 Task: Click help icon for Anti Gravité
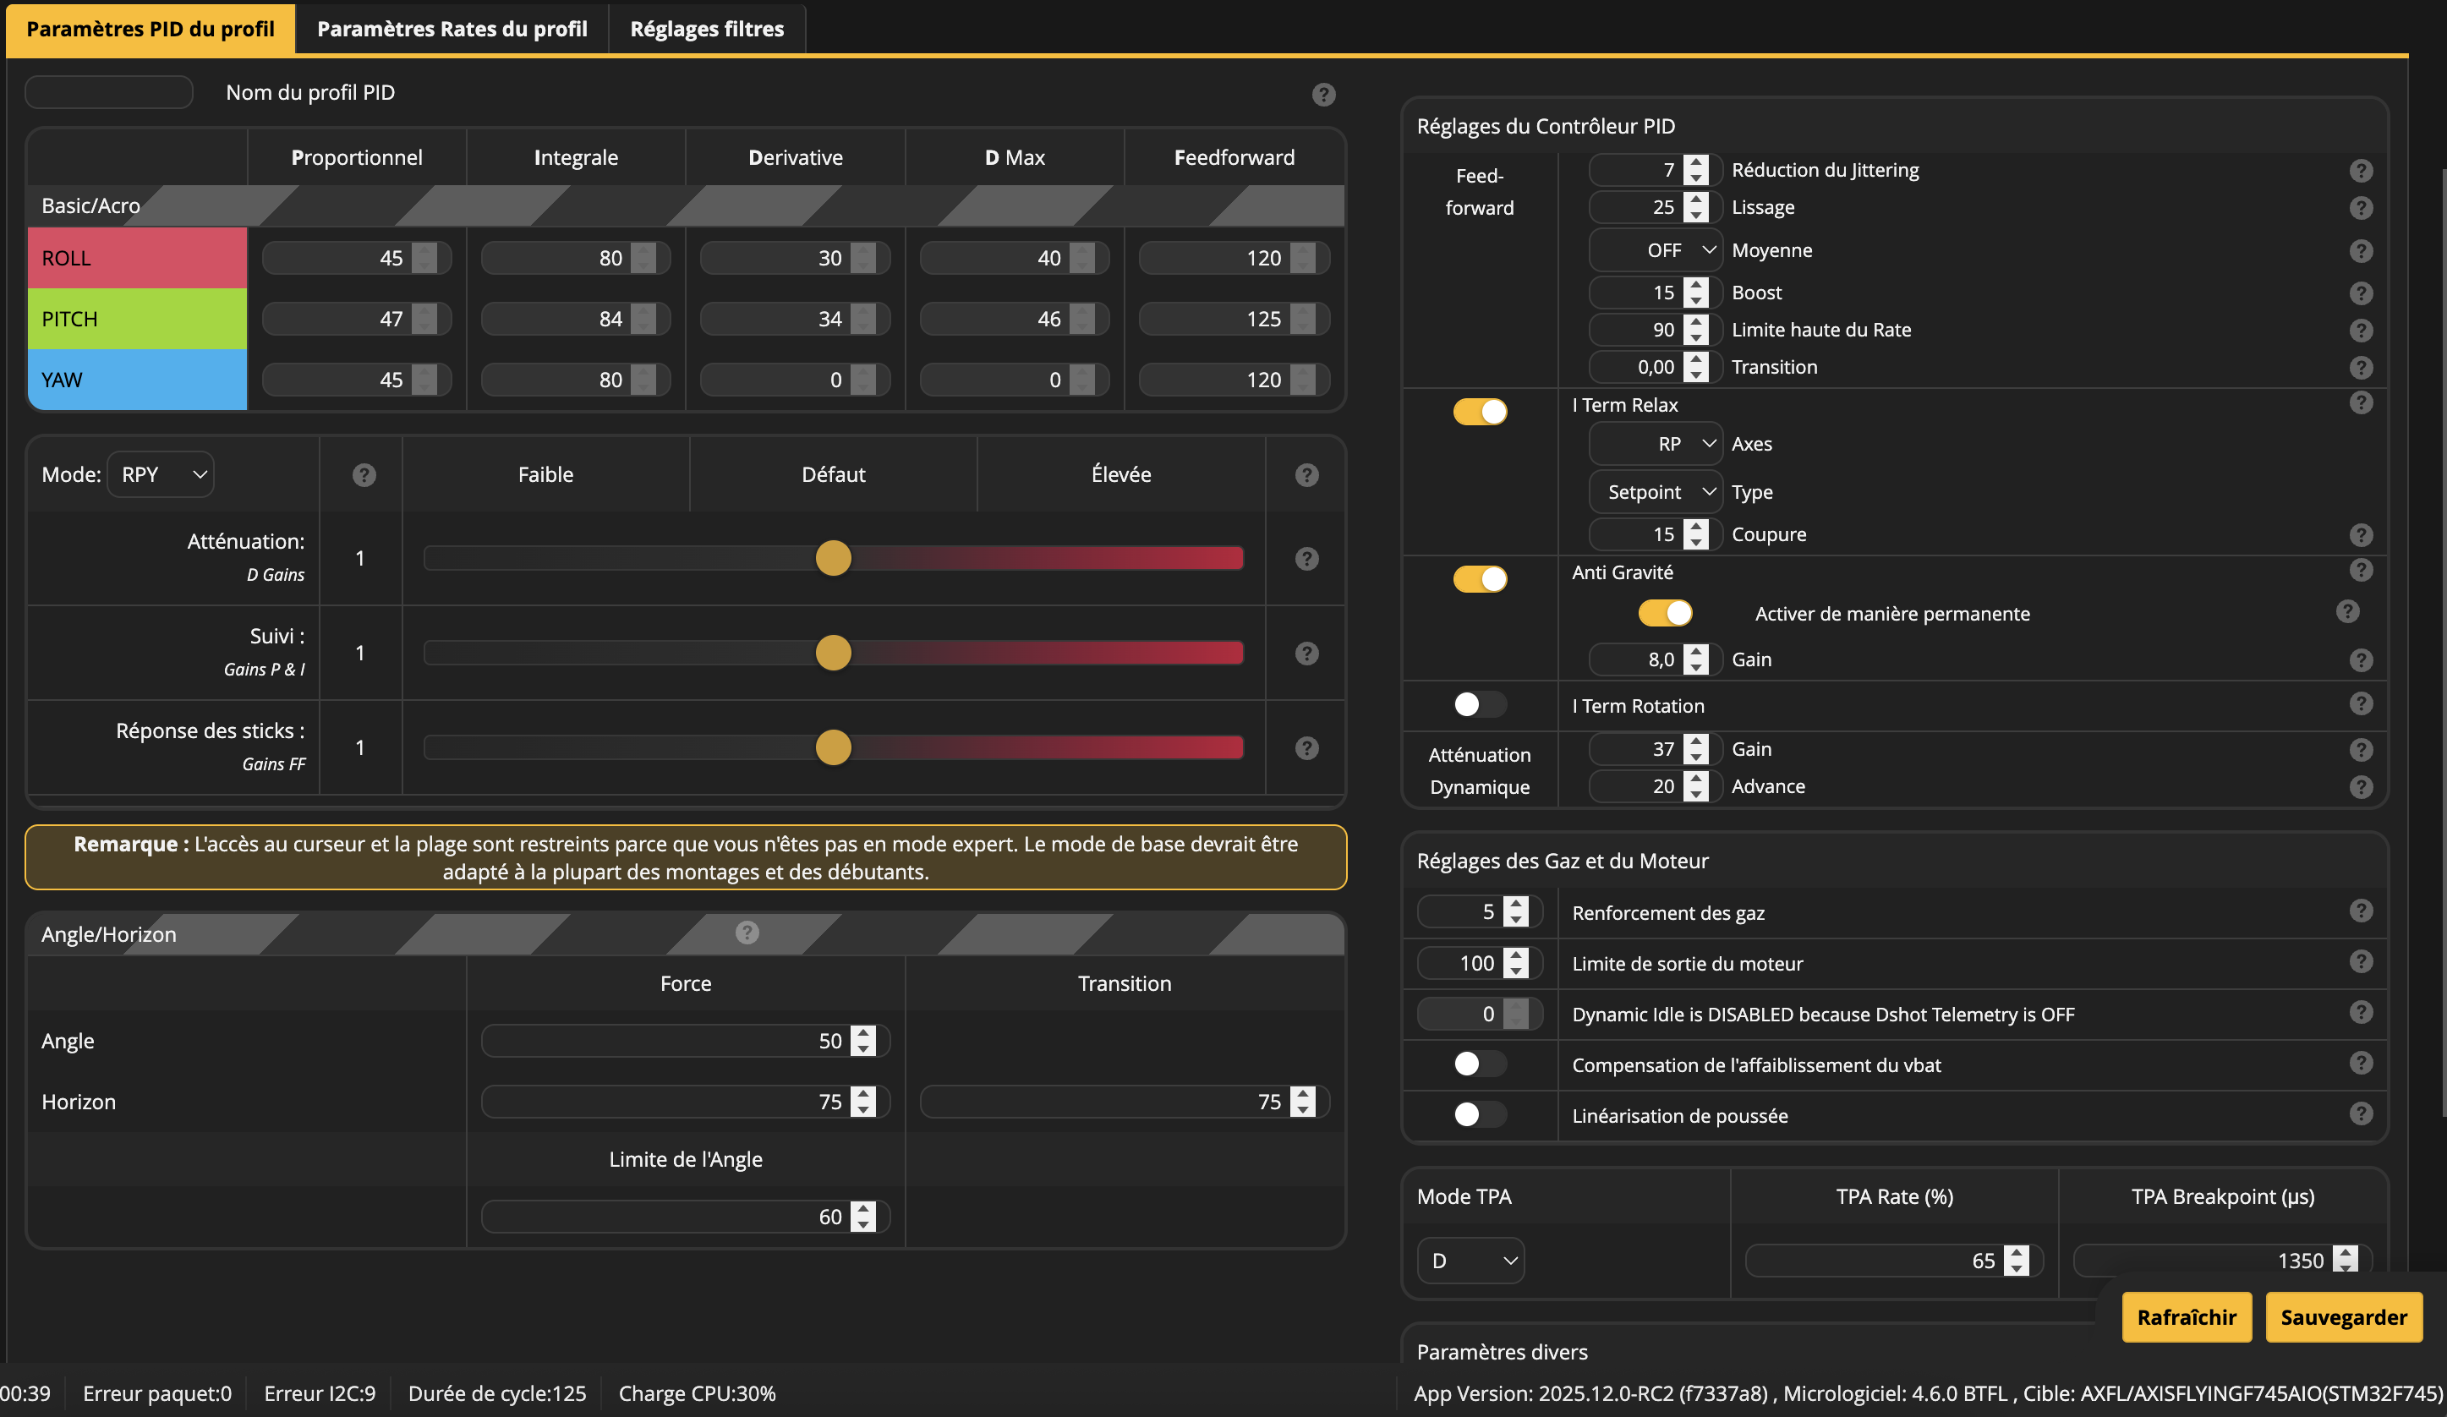[2361, 570]
